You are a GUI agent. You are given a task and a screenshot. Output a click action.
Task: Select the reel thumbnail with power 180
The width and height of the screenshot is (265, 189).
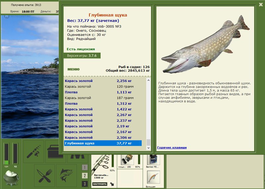[x=127, y=160]
